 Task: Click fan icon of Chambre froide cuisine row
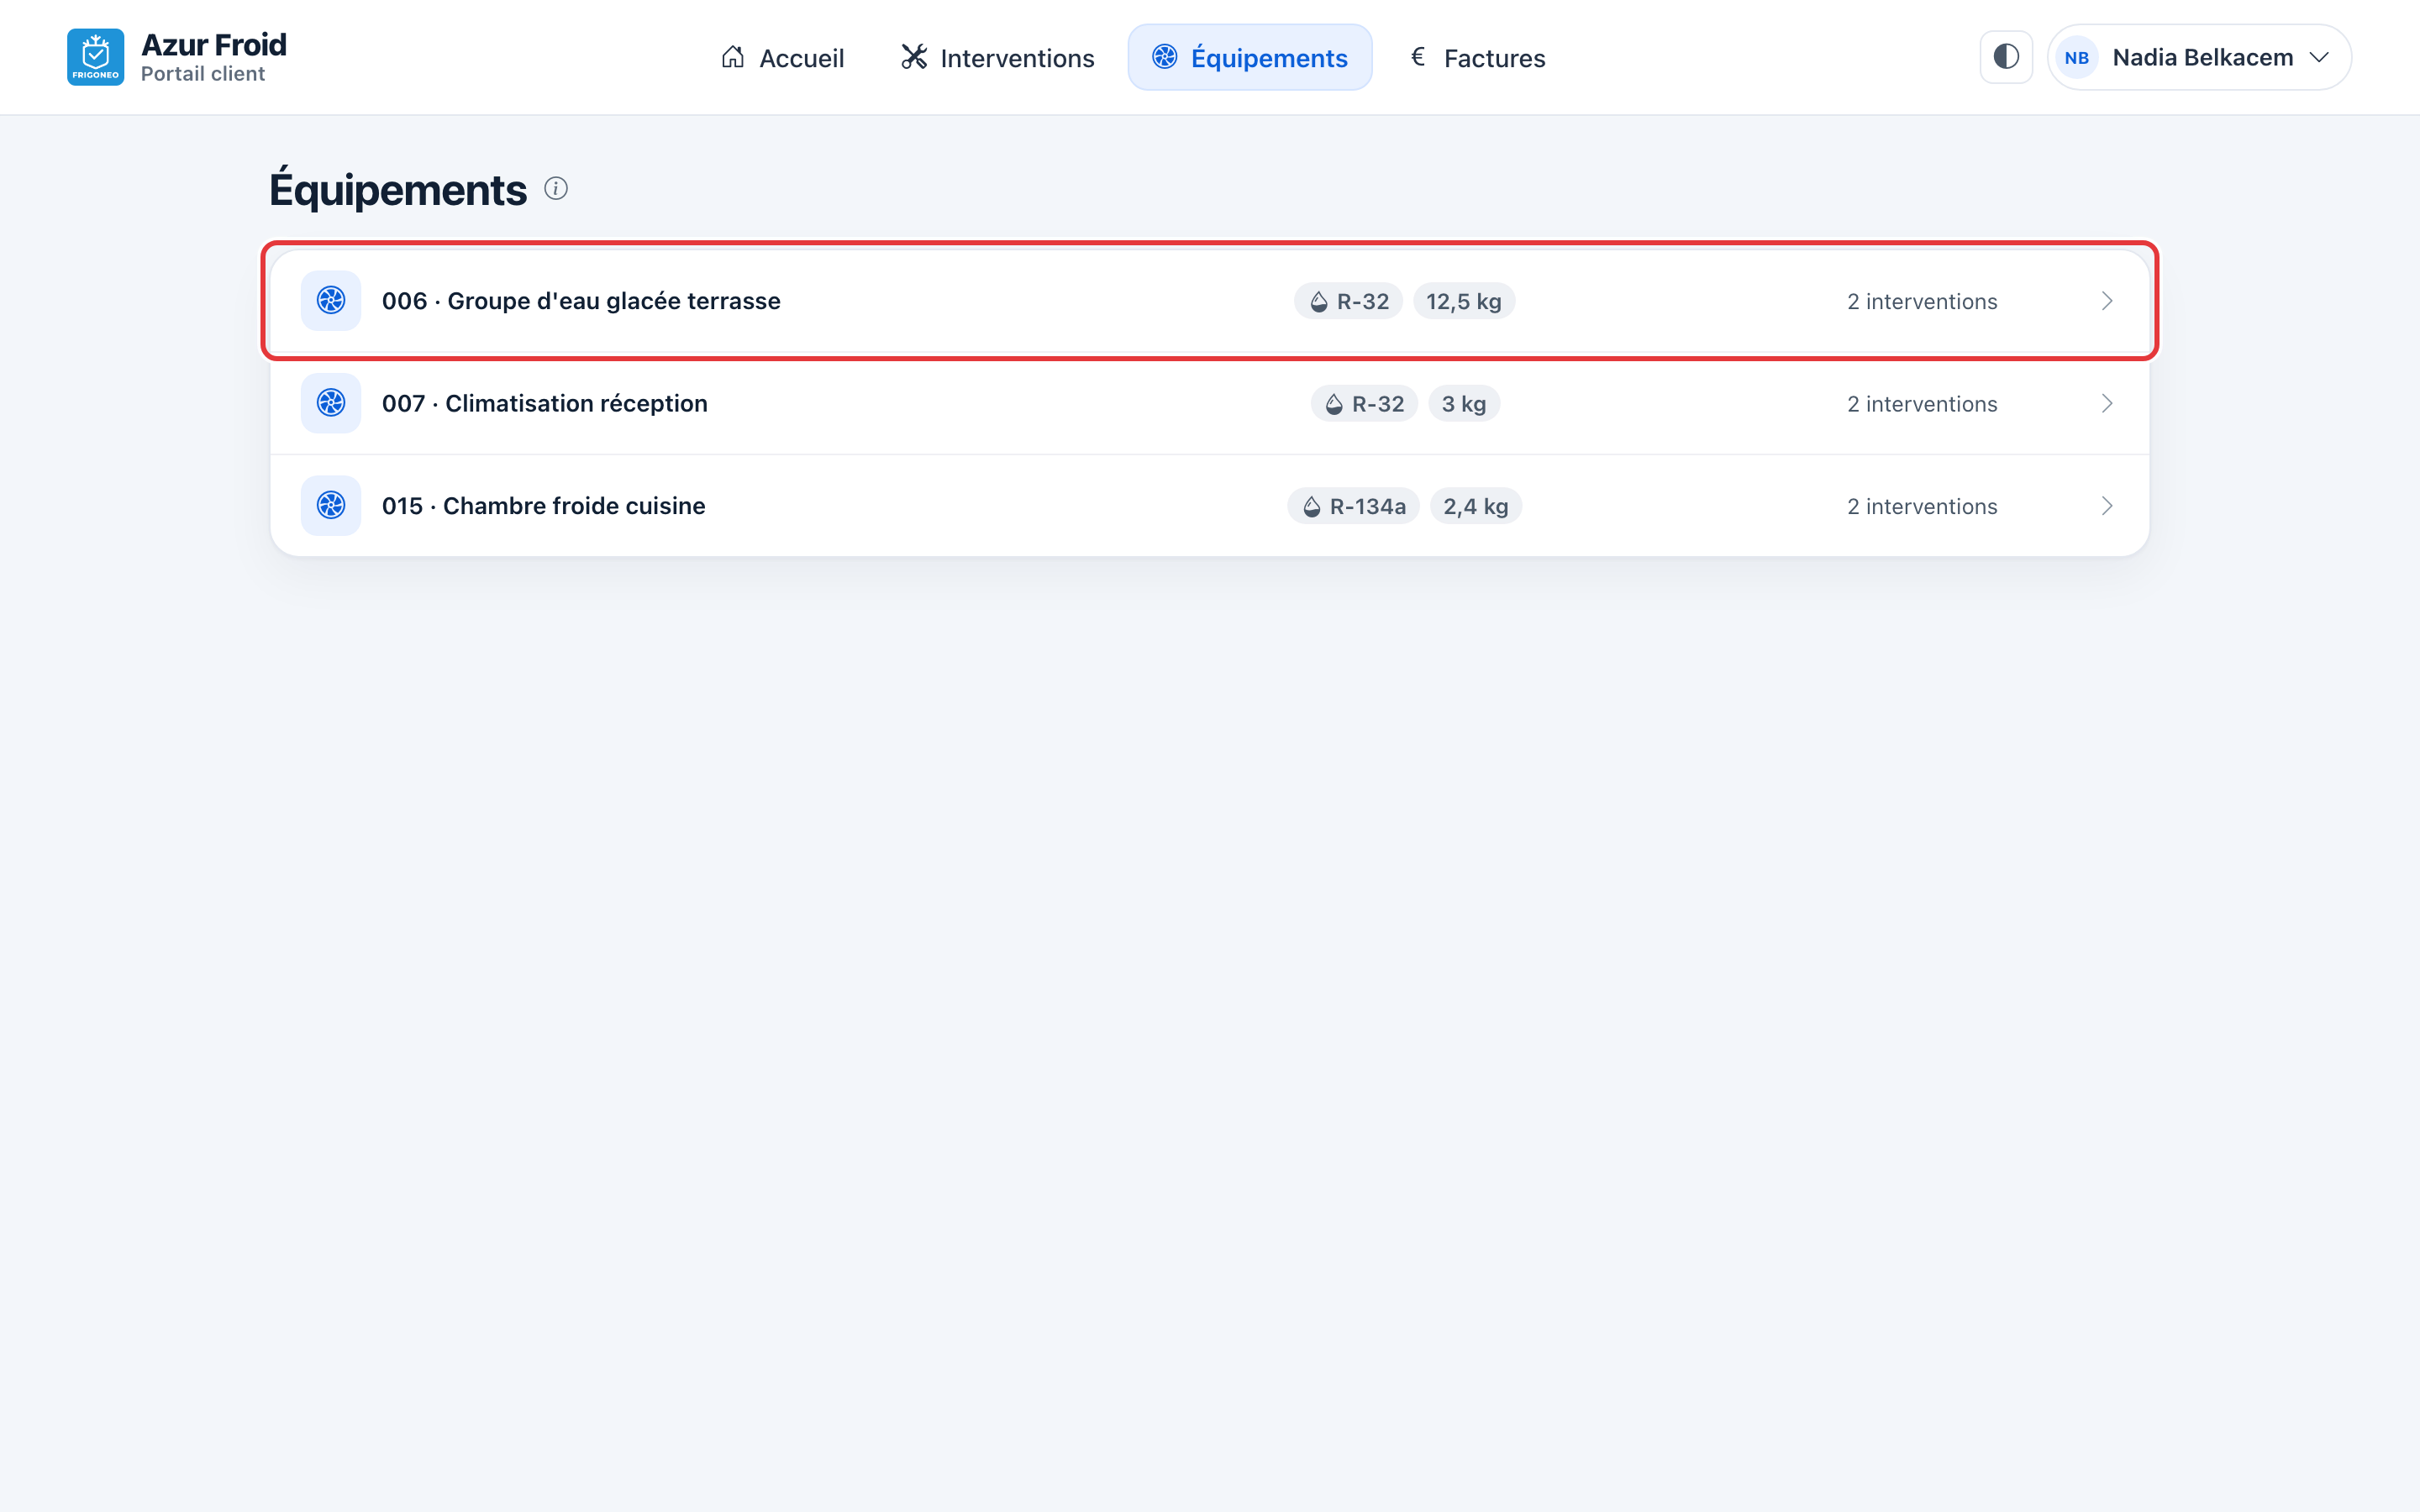(331, 505)
